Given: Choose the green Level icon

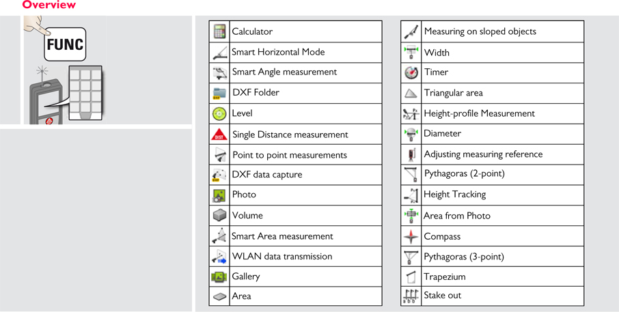Looking at the screenshot, I should (x=219, y=113).
